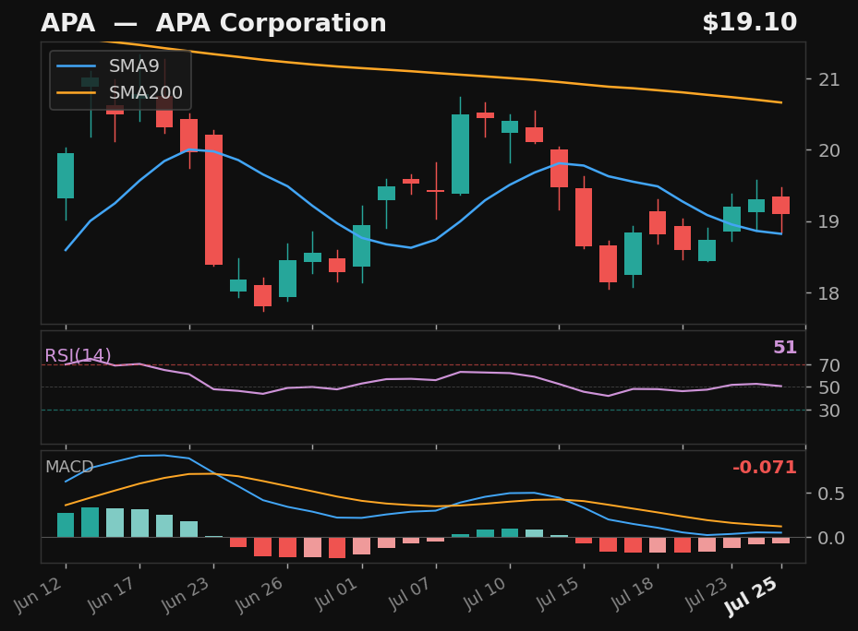This screenshot has width=858, height=631.
Task: Click the price axis label 19
Action: click(x=829, y=222)
